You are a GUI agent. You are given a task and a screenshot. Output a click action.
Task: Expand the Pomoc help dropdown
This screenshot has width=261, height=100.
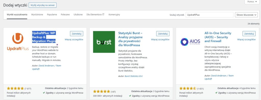(252, 2)
